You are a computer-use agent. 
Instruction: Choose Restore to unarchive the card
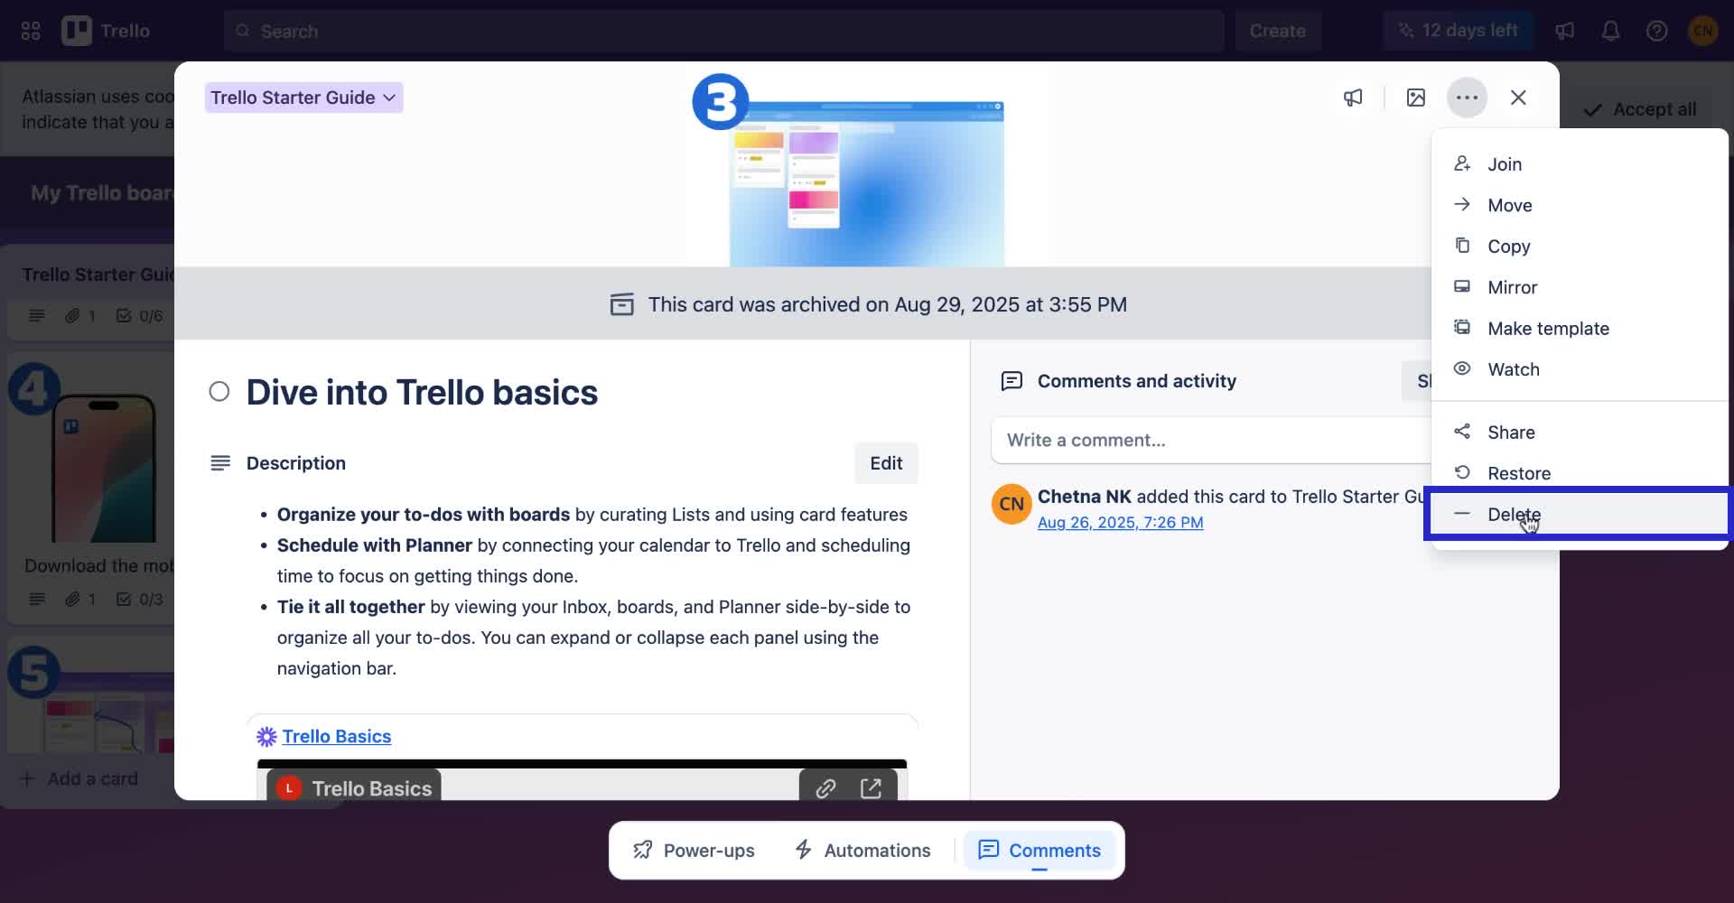tap(1519, 472)
